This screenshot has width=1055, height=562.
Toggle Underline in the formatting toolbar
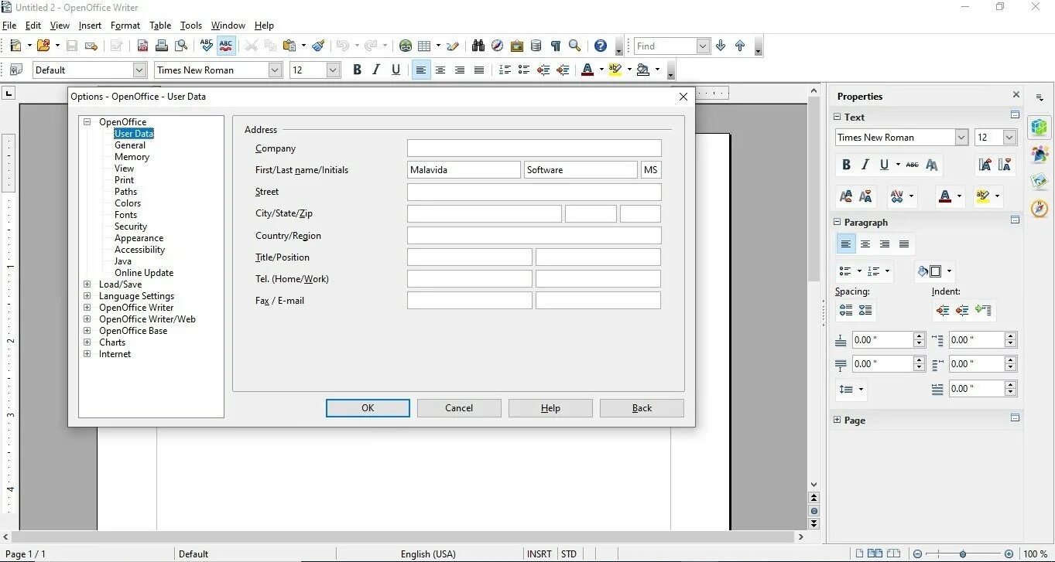[396, 70]
